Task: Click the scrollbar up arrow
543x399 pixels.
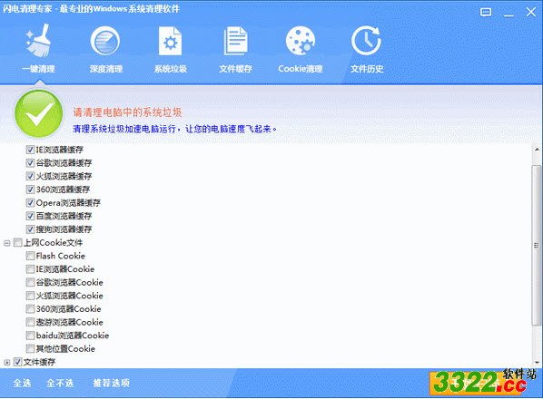Action: tap(537, 150)
